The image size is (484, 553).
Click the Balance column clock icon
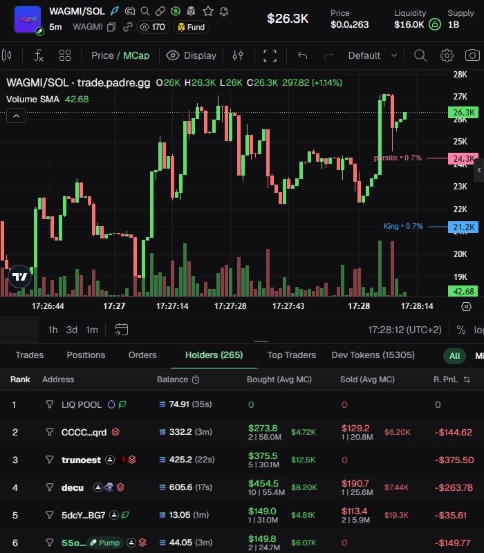click(x=196, y=379)
